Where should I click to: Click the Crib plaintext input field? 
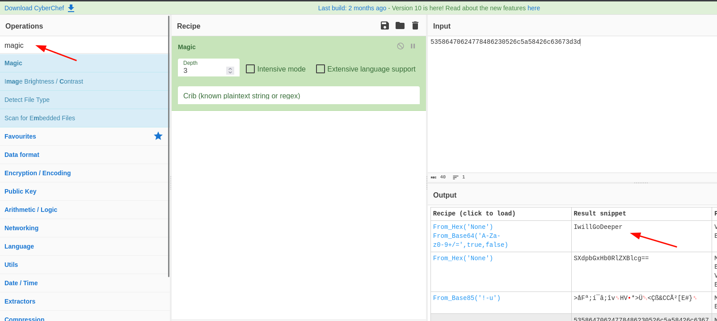point(299,95)
